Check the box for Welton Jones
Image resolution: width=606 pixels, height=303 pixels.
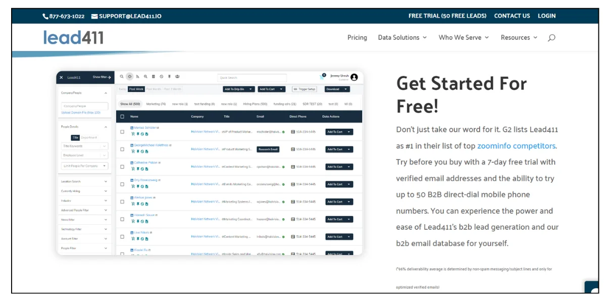point(122,201)
